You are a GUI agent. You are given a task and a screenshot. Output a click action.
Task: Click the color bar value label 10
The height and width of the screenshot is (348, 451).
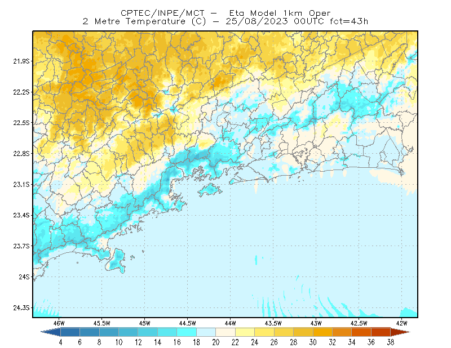coord(119,342)
